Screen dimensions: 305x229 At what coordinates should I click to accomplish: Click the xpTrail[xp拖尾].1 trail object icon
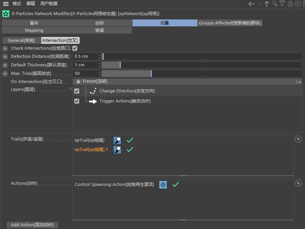(117, 150)
